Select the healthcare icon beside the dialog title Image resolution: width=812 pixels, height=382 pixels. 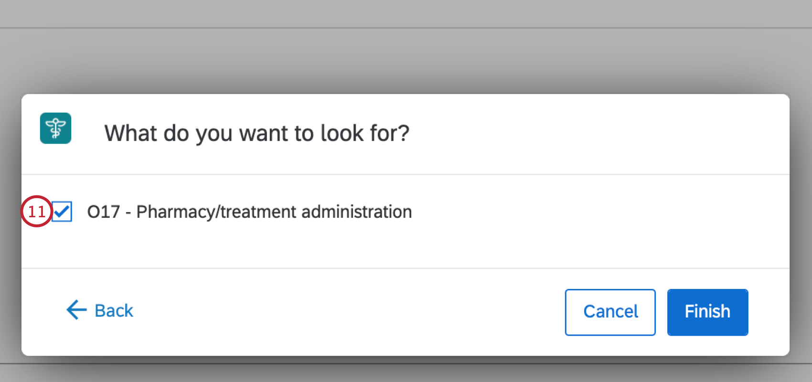click(x=55, y=128)
